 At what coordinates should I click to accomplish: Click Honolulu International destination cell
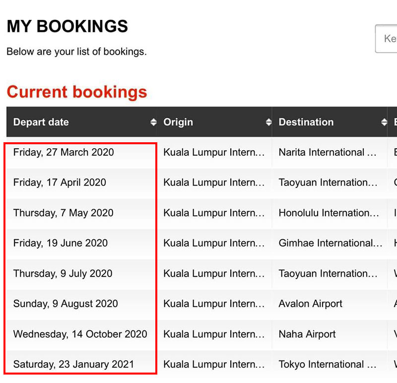(x=329, y=213)
